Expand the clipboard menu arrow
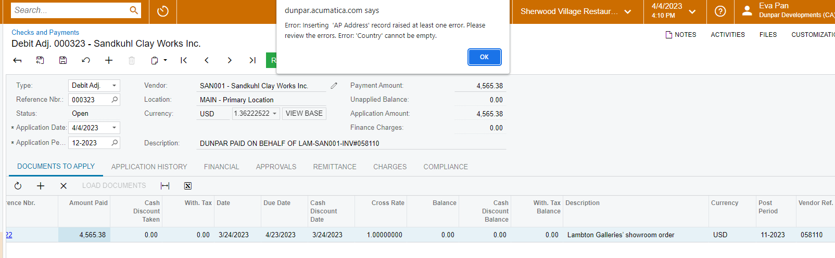 (x=165, y=60)
